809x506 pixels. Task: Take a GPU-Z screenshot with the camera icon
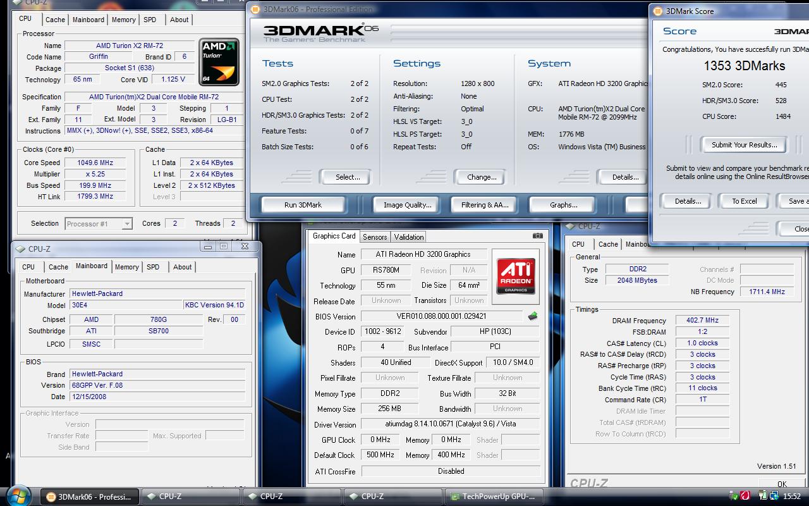[537, 236]
